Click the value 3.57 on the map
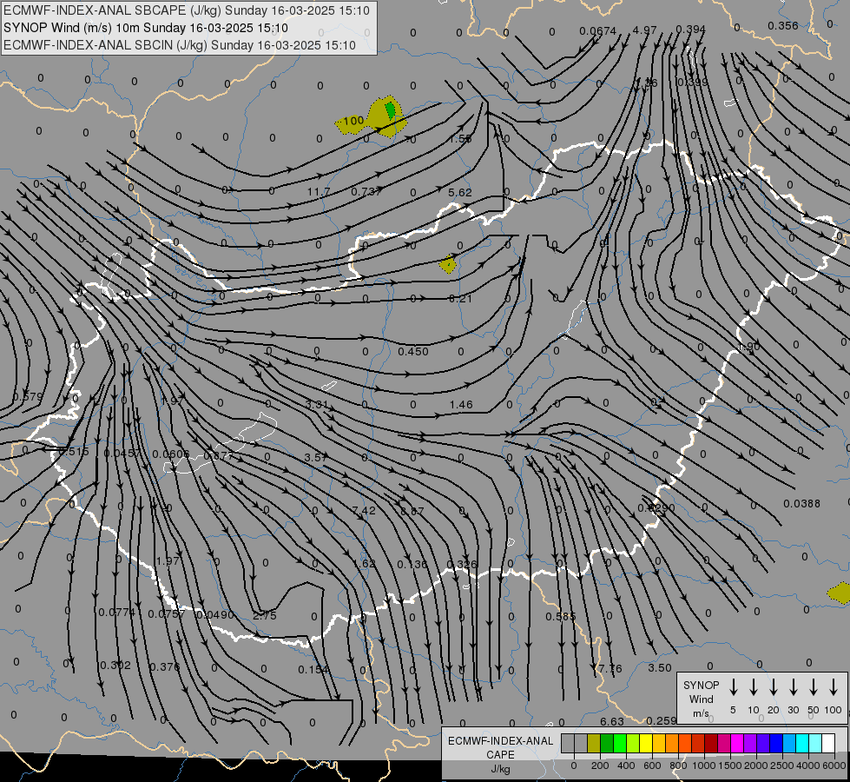Viewport: 850px width, 782px height. [315, 458]
